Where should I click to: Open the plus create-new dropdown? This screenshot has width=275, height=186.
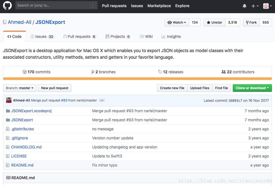(x=255, y=6)
